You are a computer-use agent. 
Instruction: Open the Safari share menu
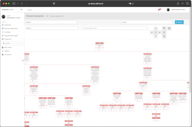(178, 4)
